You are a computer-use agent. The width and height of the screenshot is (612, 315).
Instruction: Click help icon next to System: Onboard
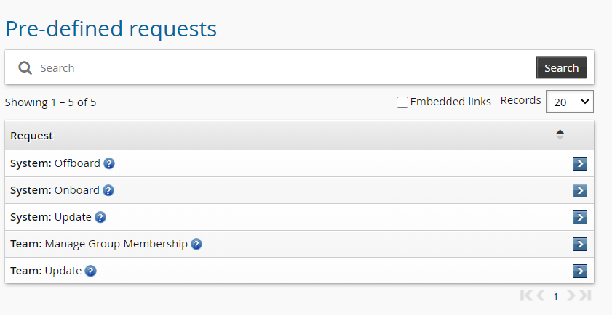pyautogui.click(x=108, y=190)
